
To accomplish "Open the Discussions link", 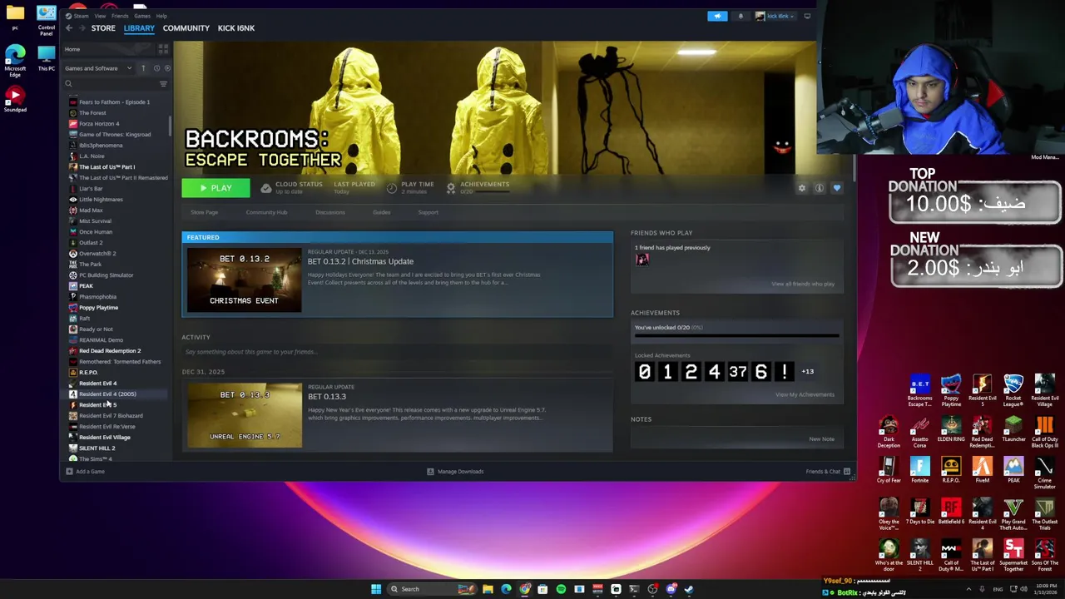I will coord(330,212).
